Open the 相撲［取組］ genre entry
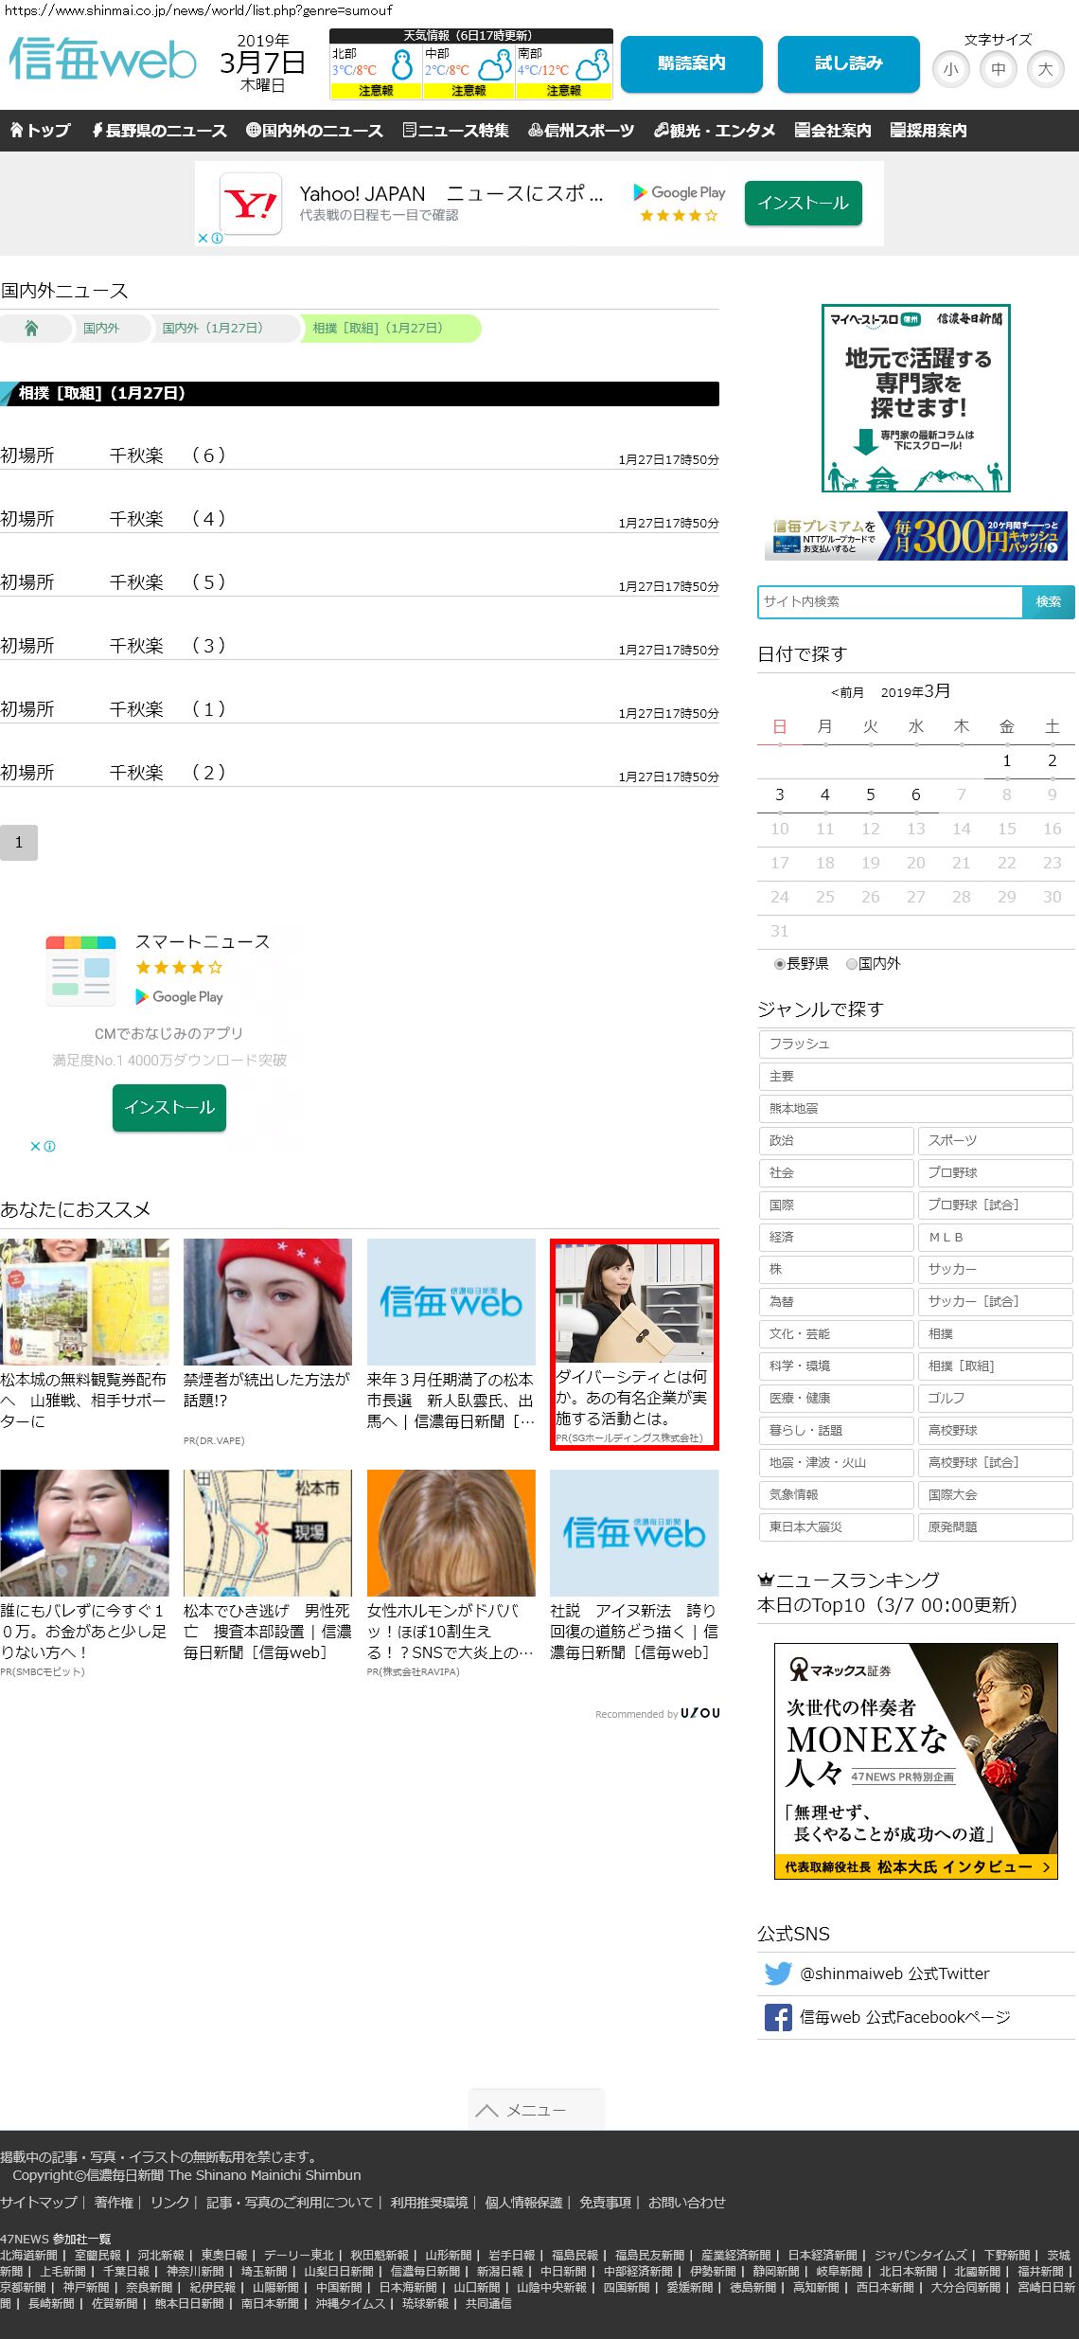 point(994,1366)
